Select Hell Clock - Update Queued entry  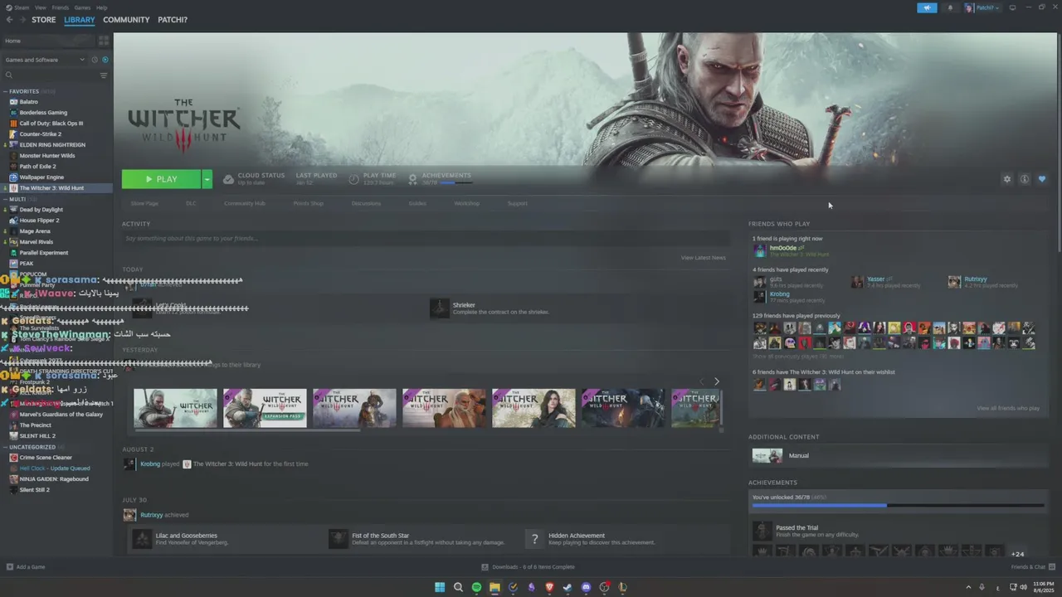click(x=55, y=468)
